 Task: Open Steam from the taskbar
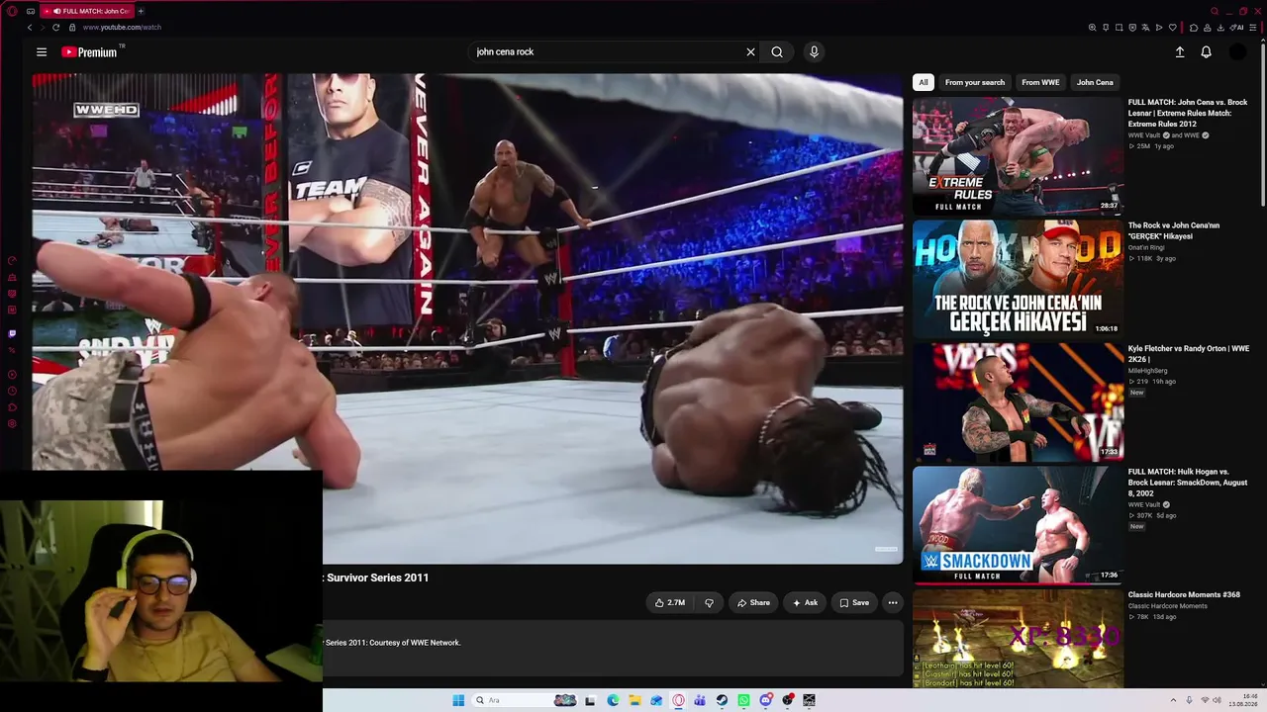pos(722,700)
